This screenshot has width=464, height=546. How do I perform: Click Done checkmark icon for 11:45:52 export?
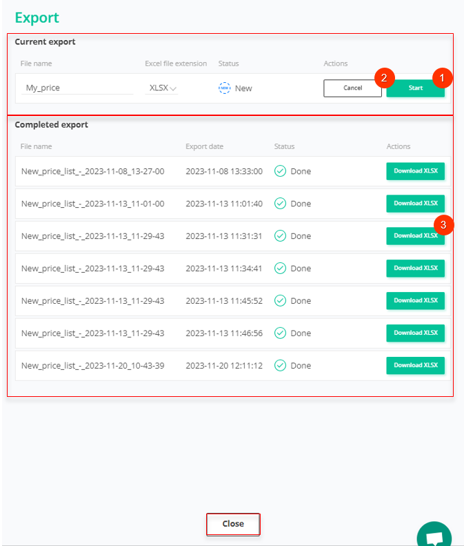point(280,300)
